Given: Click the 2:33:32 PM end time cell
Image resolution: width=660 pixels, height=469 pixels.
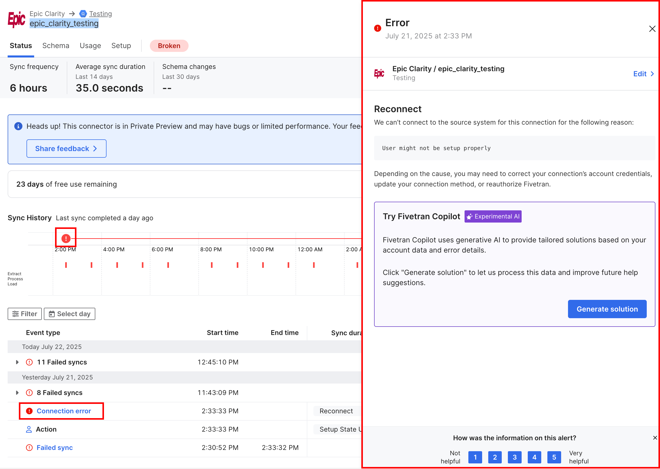Looking at the screenshot, I should [x=280, y=448].
